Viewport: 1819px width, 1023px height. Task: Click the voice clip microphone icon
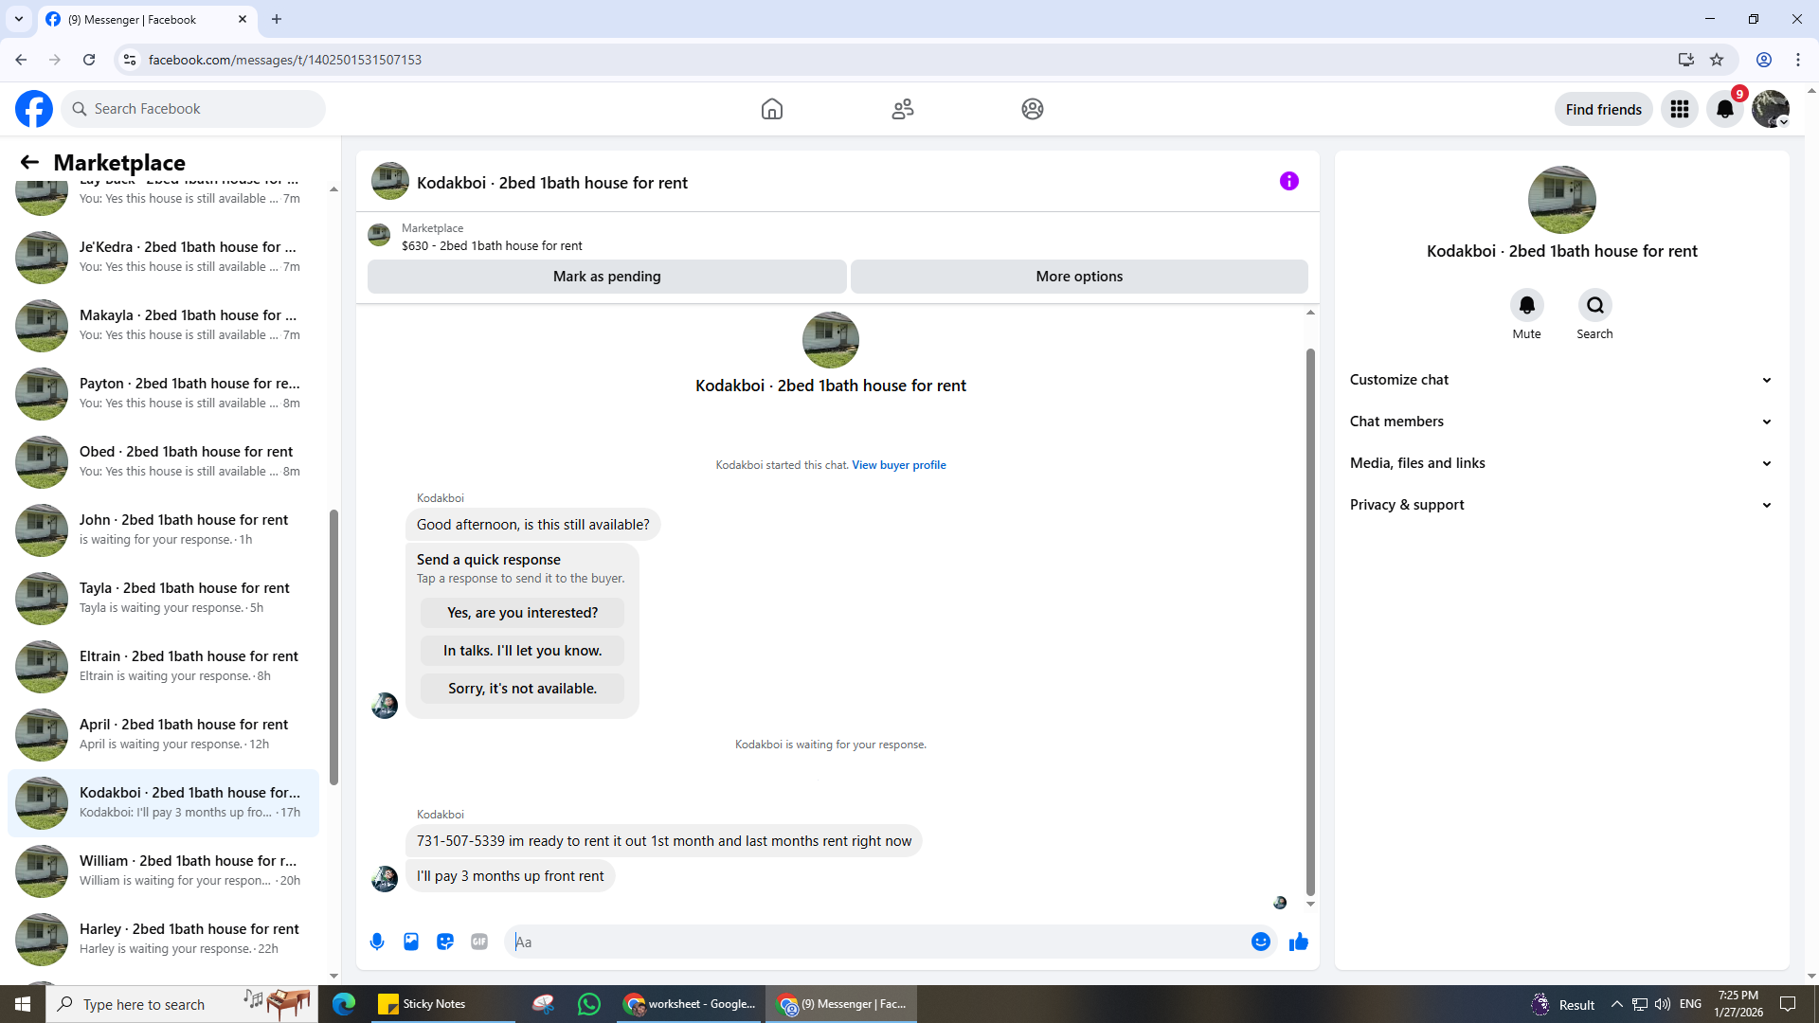coord(377,942)
